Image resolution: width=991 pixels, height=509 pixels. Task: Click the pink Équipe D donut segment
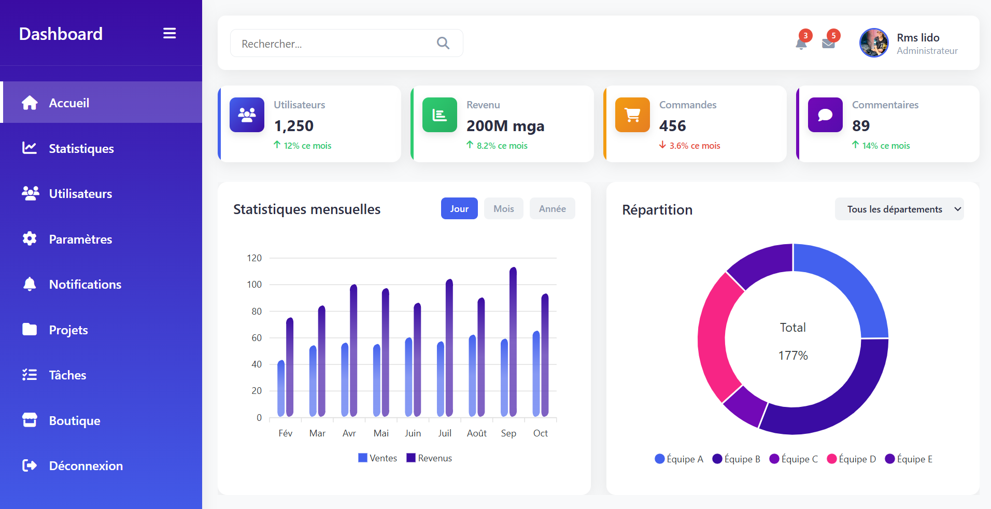coord(713,337)
